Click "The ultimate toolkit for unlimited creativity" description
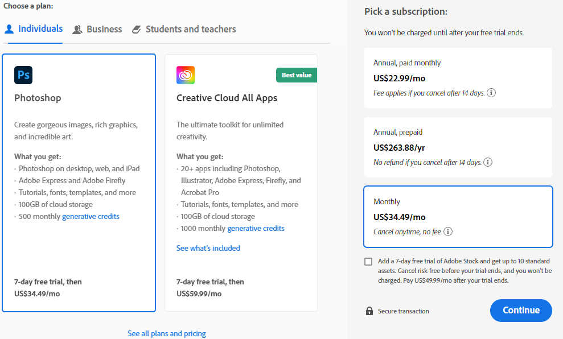The image size is (563, 339). pyautogui.click(x=230, y=131)
